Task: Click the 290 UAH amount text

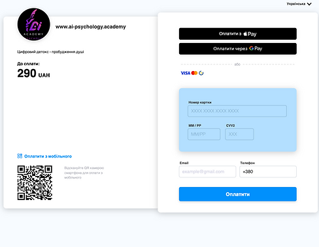Action: [33, 74]
